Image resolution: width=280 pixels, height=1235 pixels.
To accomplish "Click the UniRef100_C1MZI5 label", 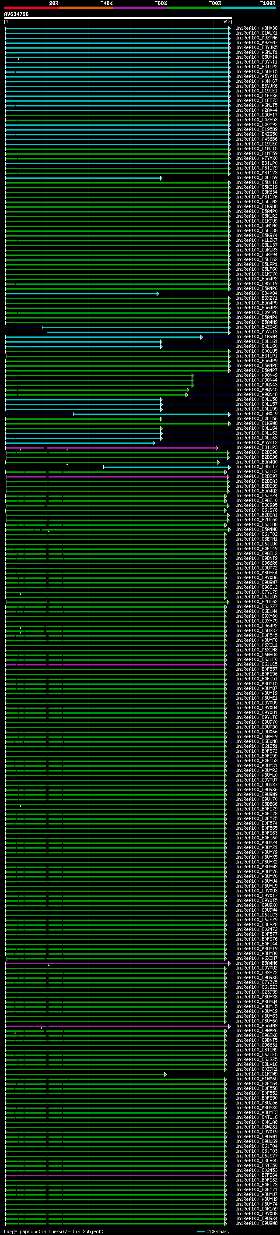I will [256, 149].
